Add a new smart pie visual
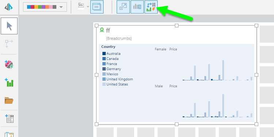Screen dimensions: 274x137 pyautogui.click(x=9, y=64)
